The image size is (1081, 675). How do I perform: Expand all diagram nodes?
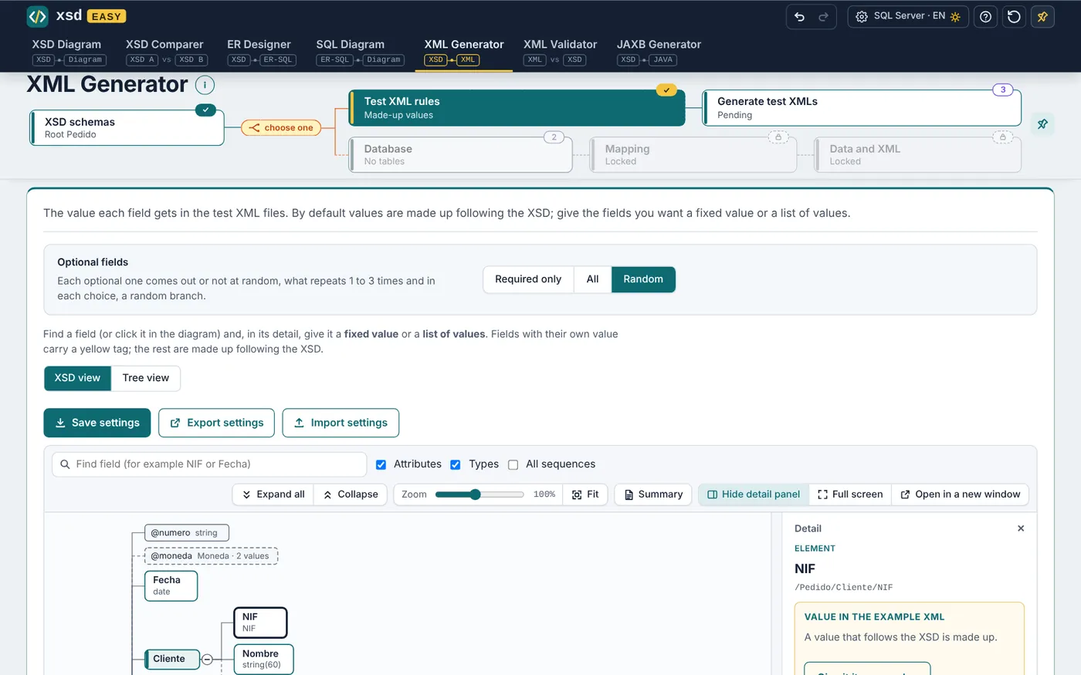(273, 494)
